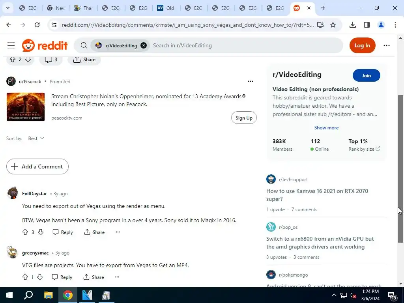Open more options on greenysmac's comment

(117, 277)
